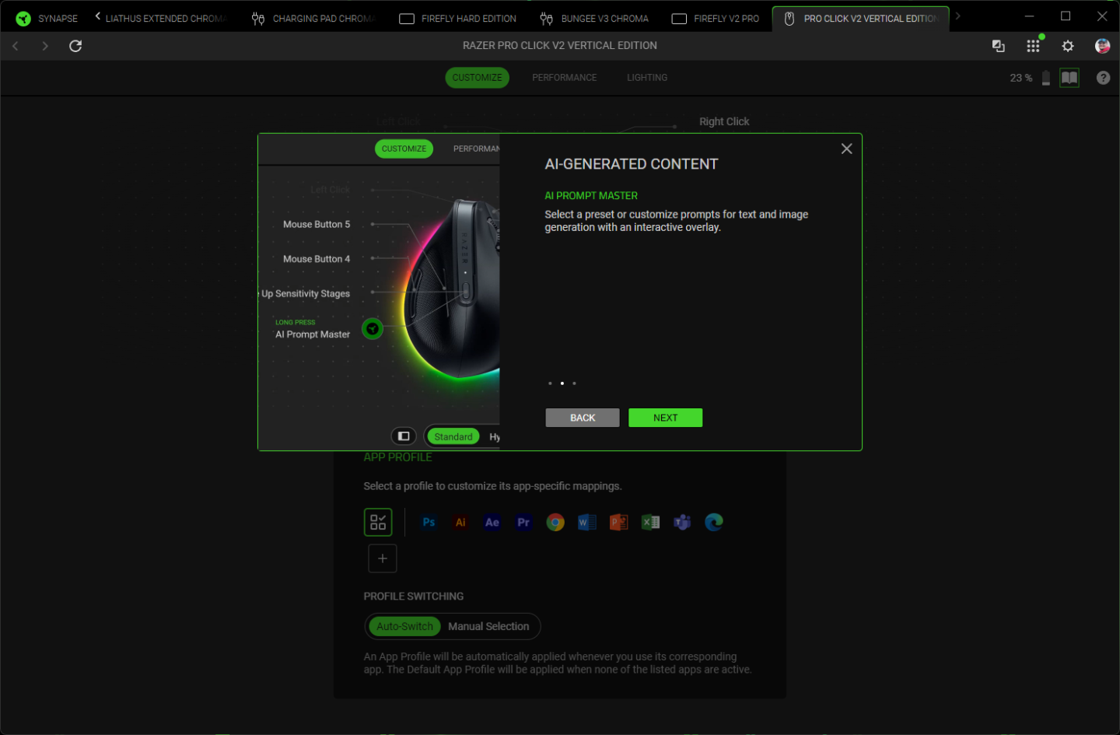
Task: Open the feature guide book icon
Action: point(1069,78)
